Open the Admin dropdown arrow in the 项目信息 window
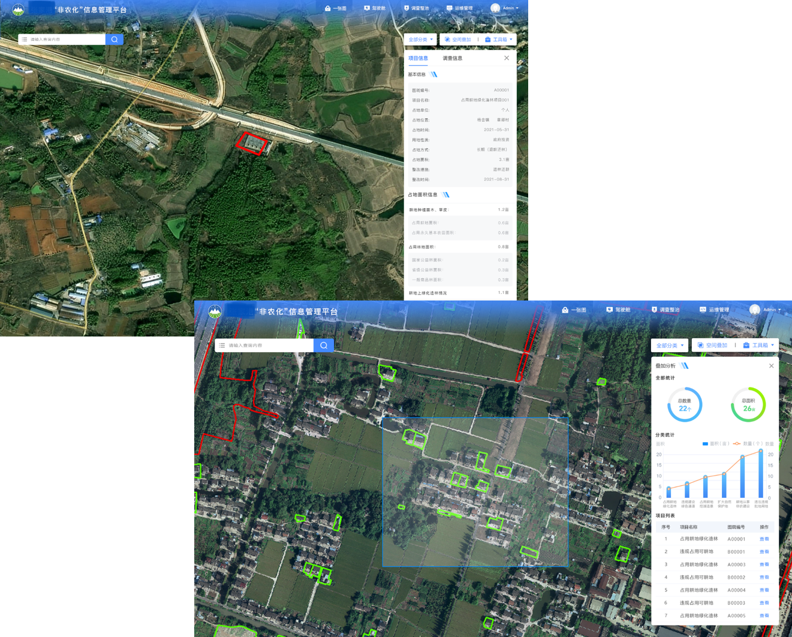 pos(517,8)
